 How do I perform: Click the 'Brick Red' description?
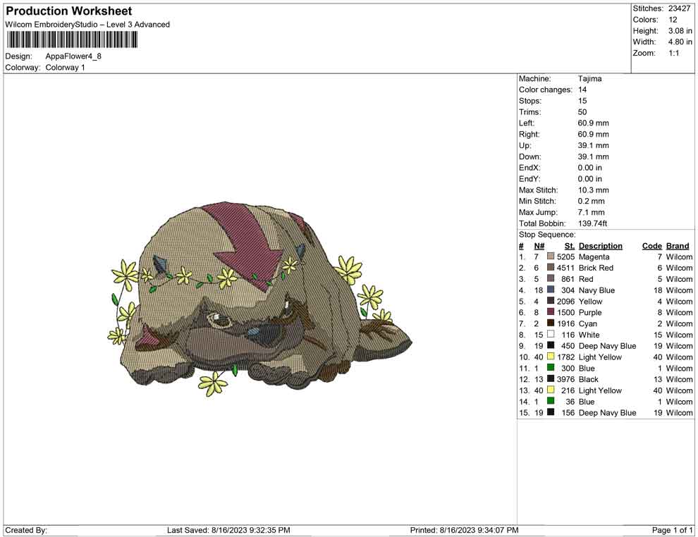(x=596, y=268)
